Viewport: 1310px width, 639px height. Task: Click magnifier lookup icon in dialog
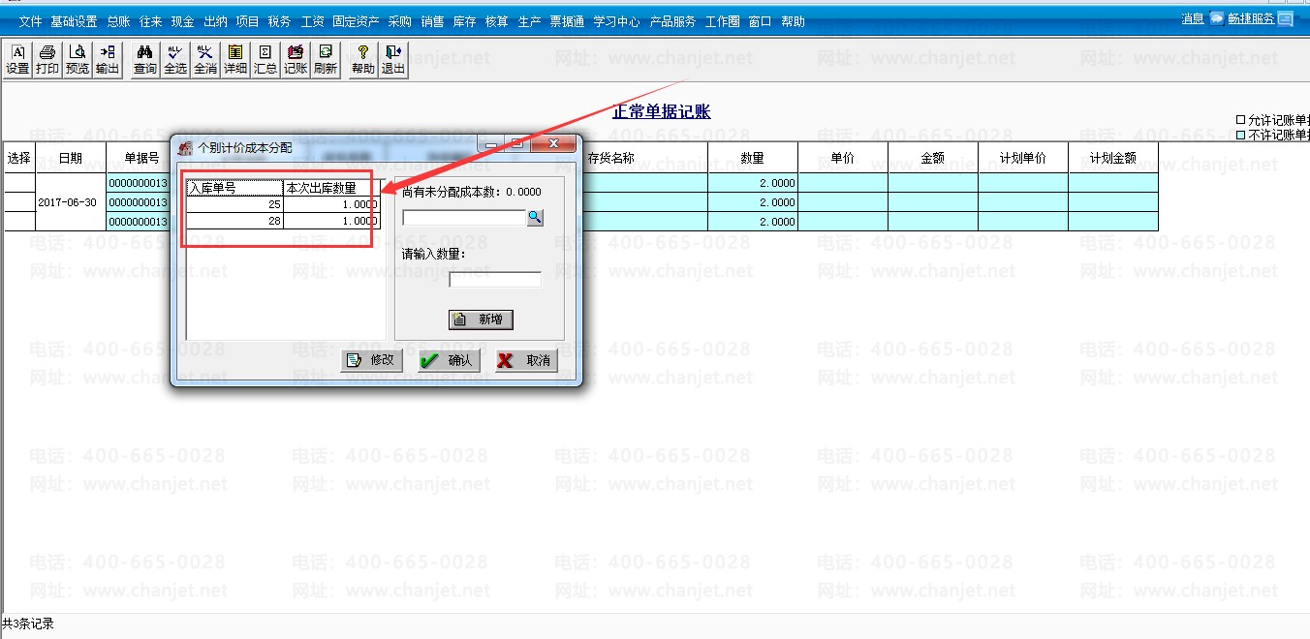coord(535,218)
